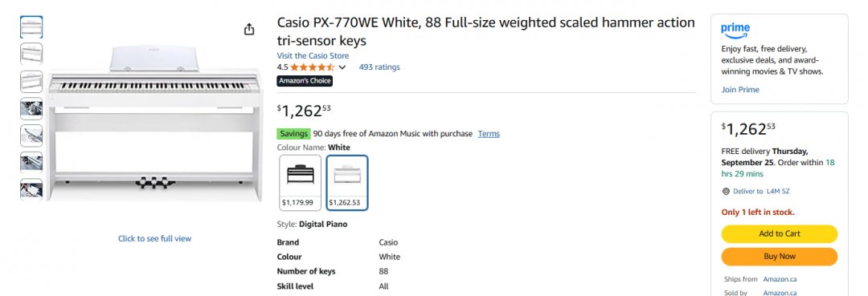Image resolution: width=868 pixels, height=296 pixels.
Task: Click the main white piano image
Action: (154, 124)
